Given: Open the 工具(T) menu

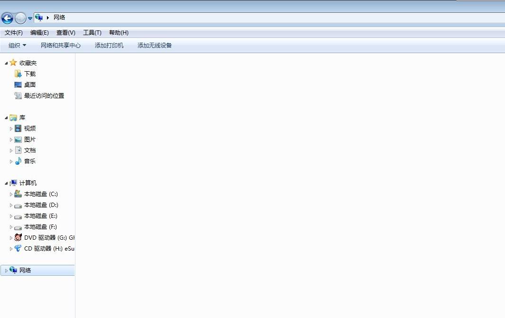Looking at the screenshot, I should [x=92, y=33].
